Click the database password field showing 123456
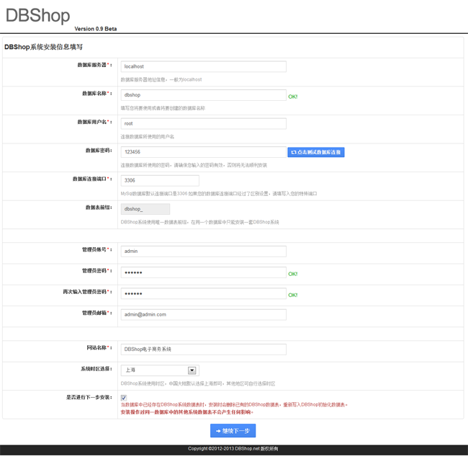Screen dimensions: 468x459 (203, 152)
